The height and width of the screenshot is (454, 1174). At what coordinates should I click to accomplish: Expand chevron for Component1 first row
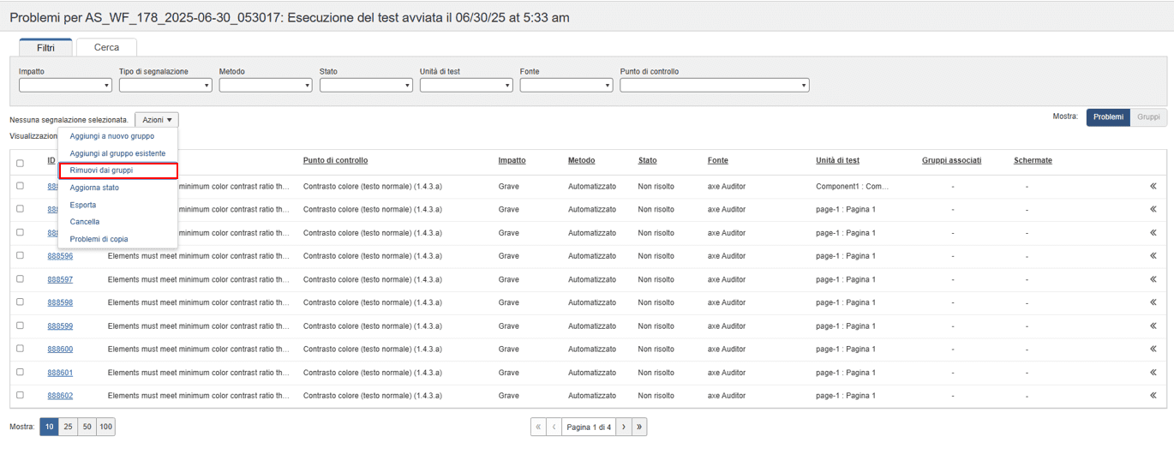coord(1153,186)
